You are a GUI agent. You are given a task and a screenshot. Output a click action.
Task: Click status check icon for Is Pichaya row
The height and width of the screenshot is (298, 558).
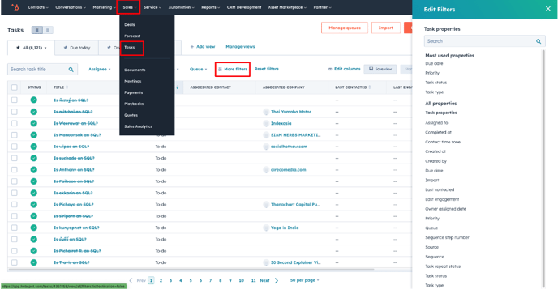34,205
